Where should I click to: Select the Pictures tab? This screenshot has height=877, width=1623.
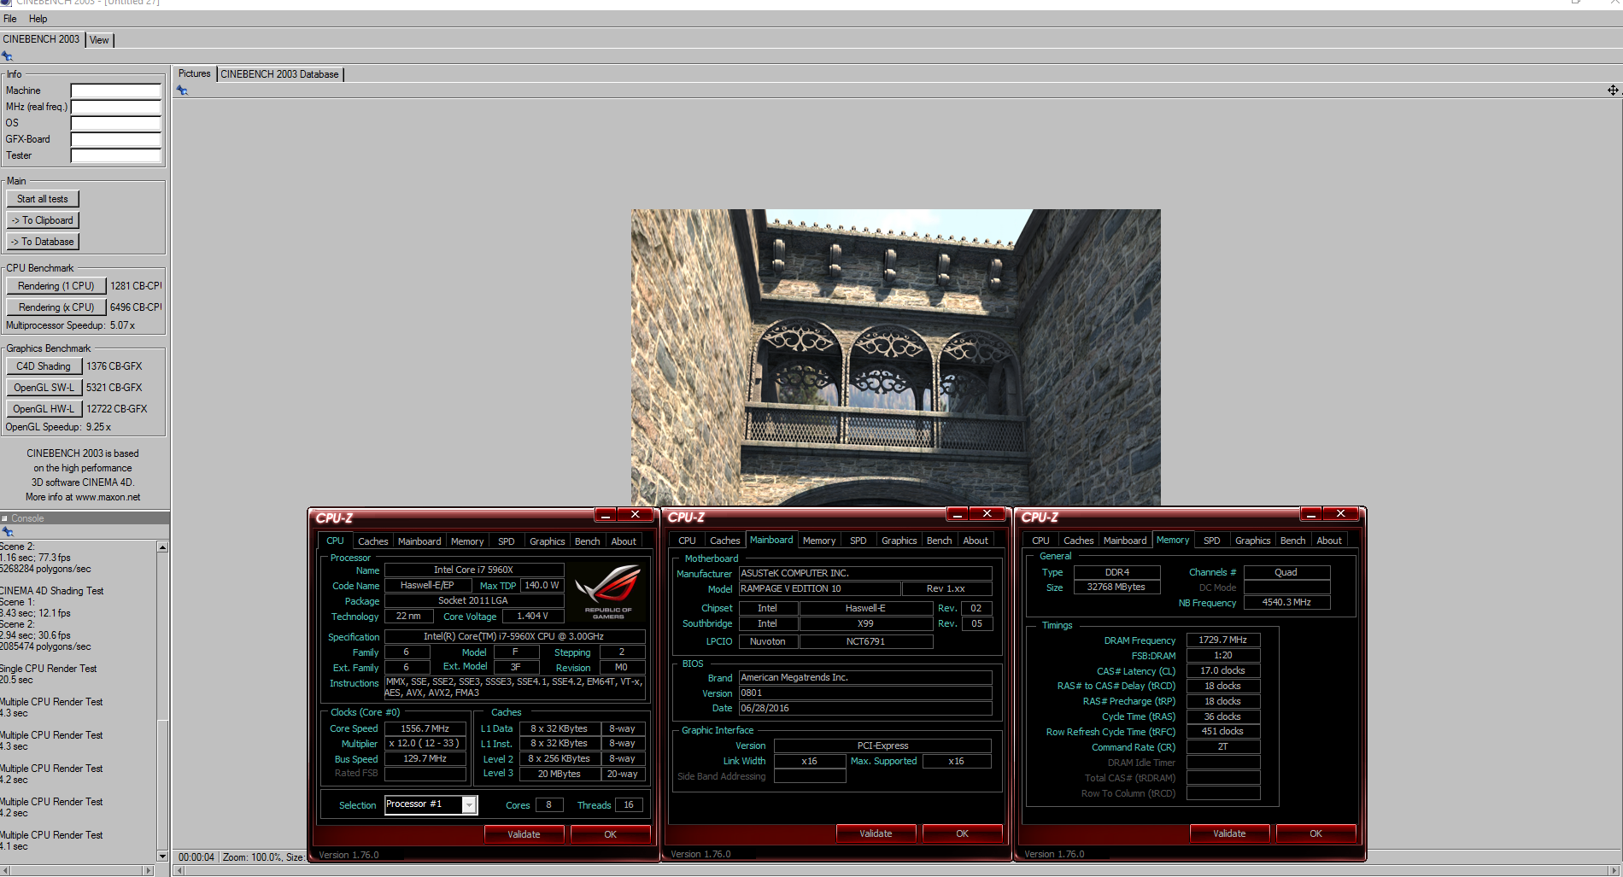click(x=194, y=73)
